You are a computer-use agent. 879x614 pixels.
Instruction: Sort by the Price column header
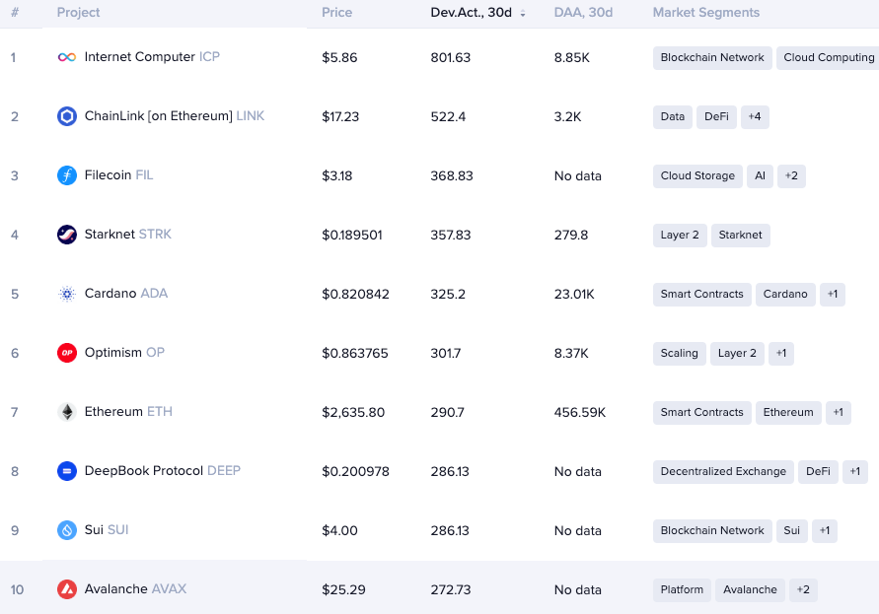[x=337, y=13]
